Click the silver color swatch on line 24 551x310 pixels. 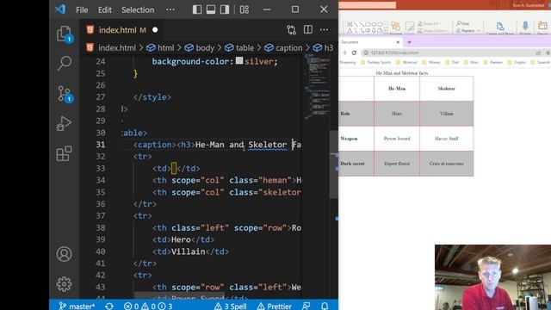pos(239,60)
